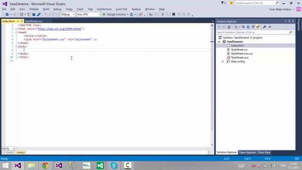Viewport: 302px width, 170px height.
Task: Click the Refresh browser icon in toolbar
Action: pyautogui.click(x=132, y=15)
